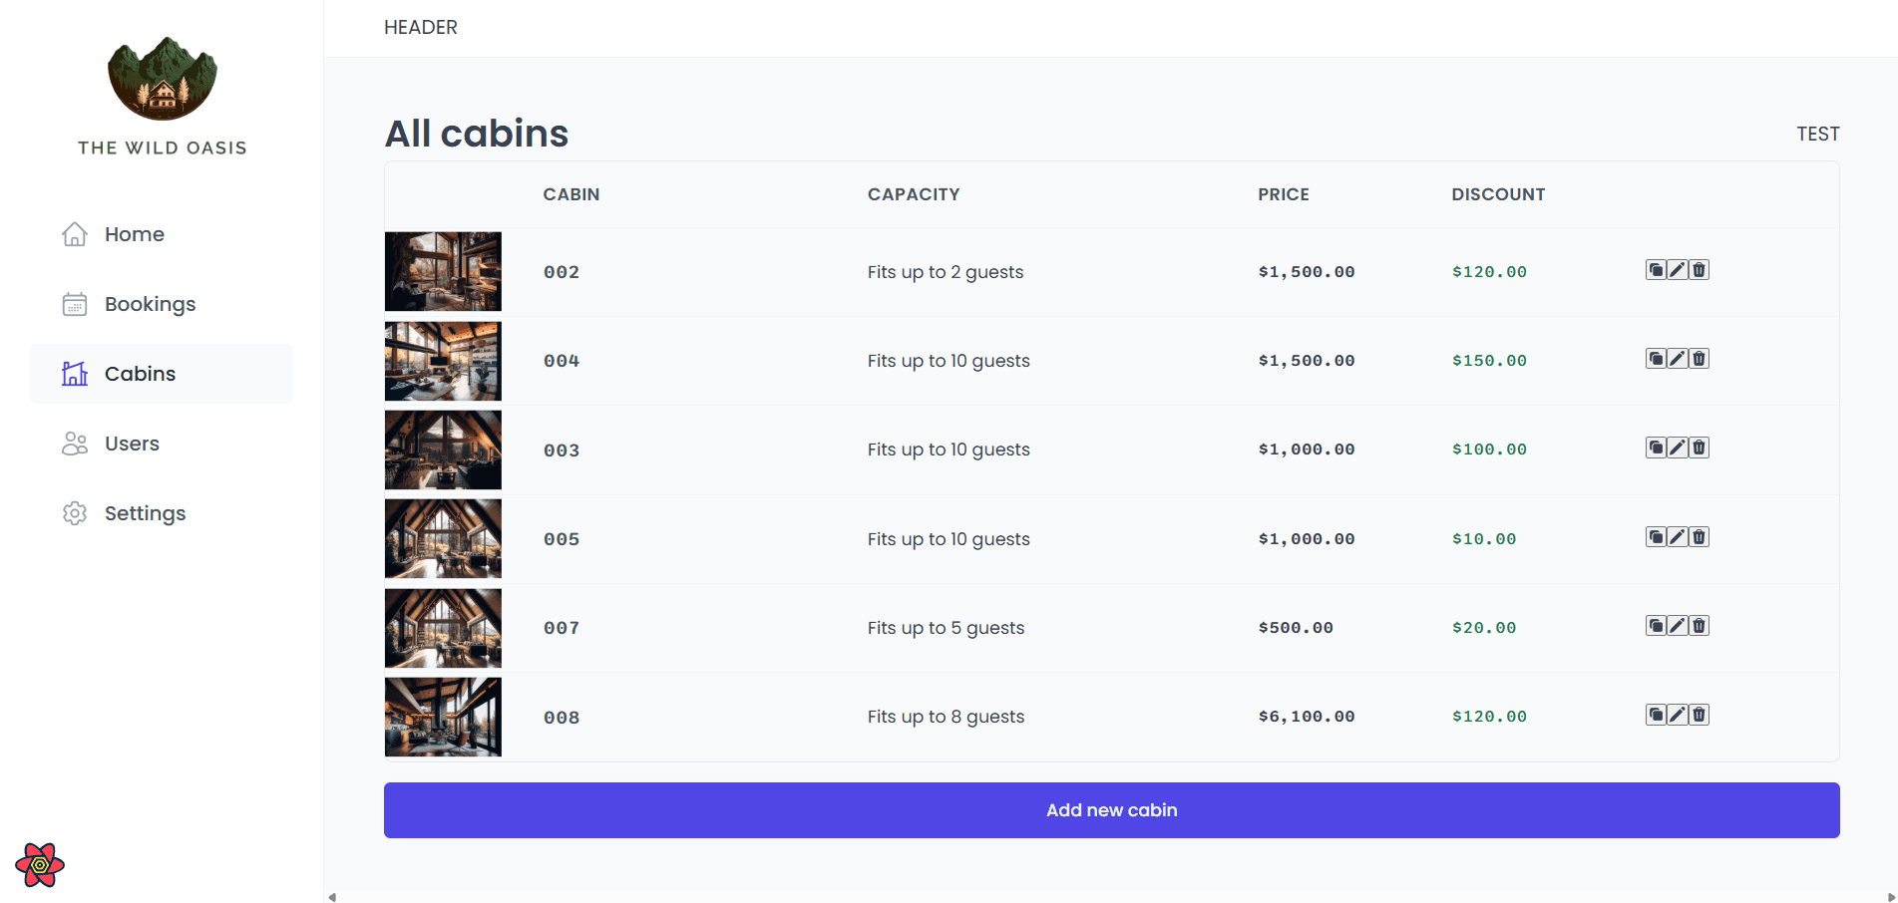Edit cabin 004 with pencil icon
The height and width of the screenshot is (903, 1898).
tap(1678, 359)
